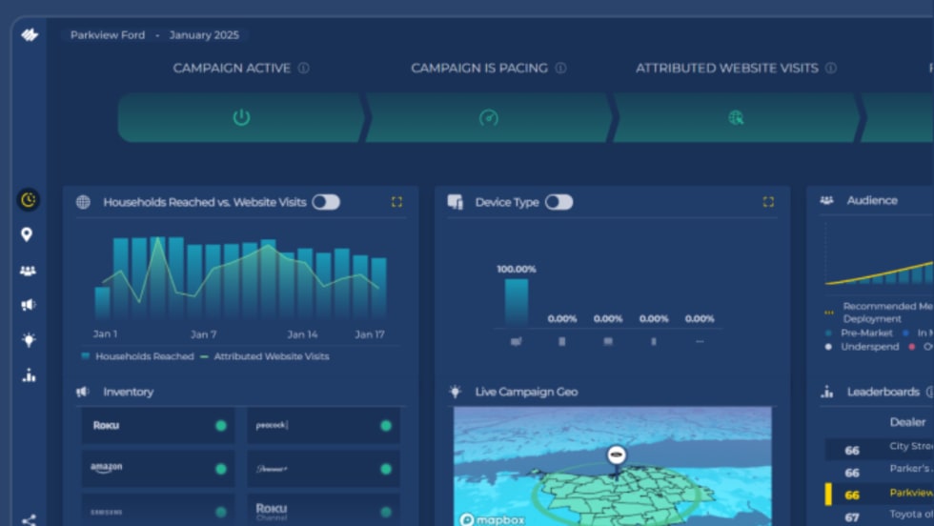Select the Samsung inventory tile

pos(158,510)
